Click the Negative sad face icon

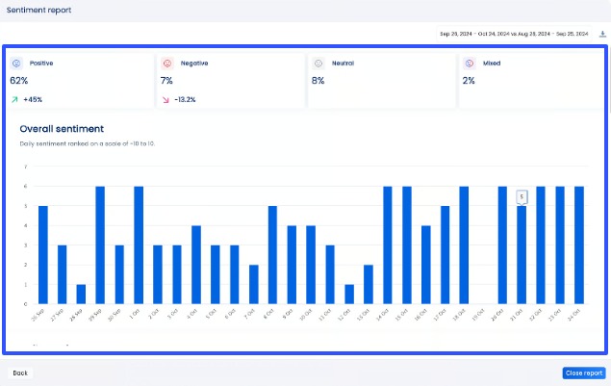click(x=166, y=64)
